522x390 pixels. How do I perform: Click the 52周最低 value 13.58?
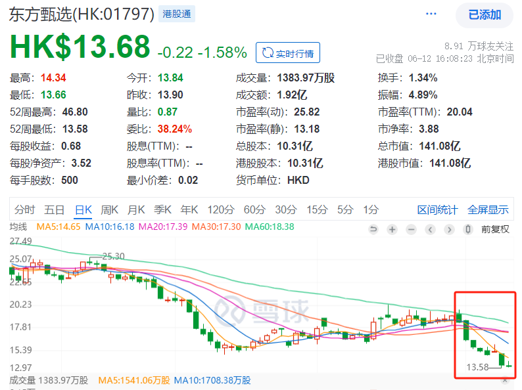coord(75,129)
